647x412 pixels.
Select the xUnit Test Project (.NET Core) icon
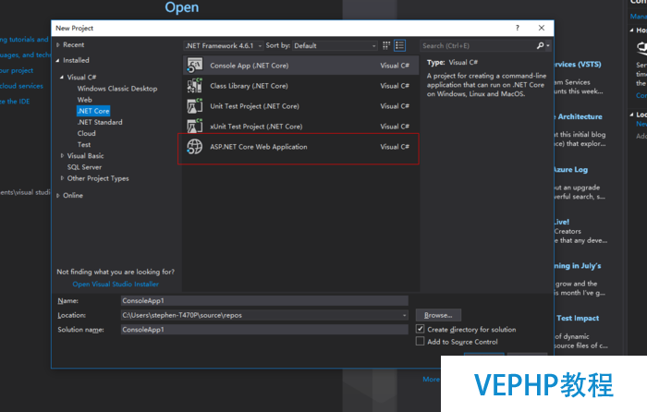(195, 127)
